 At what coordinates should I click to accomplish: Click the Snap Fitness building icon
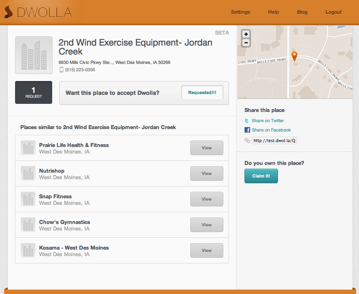(28, 199)
